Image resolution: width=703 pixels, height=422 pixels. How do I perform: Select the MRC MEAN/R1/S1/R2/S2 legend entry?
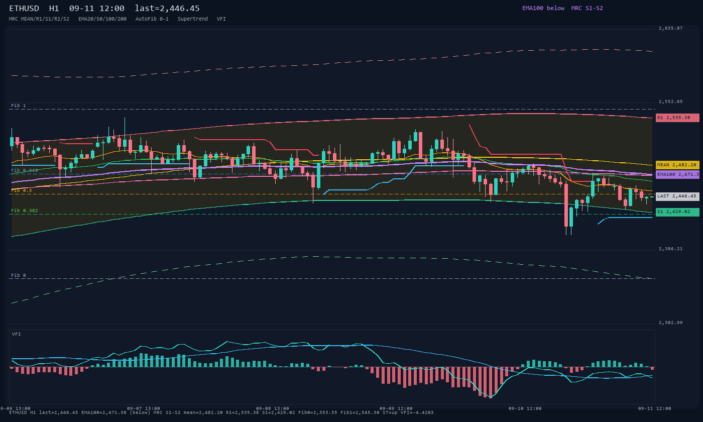pyautogui.click(x=39, y=19)
